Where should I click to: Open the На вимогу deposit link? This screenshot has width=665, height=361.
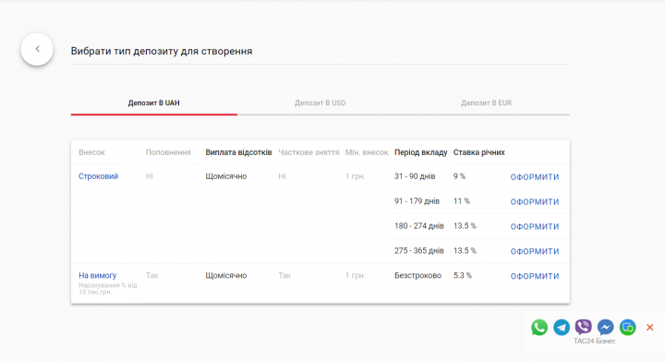click(98, 275)
